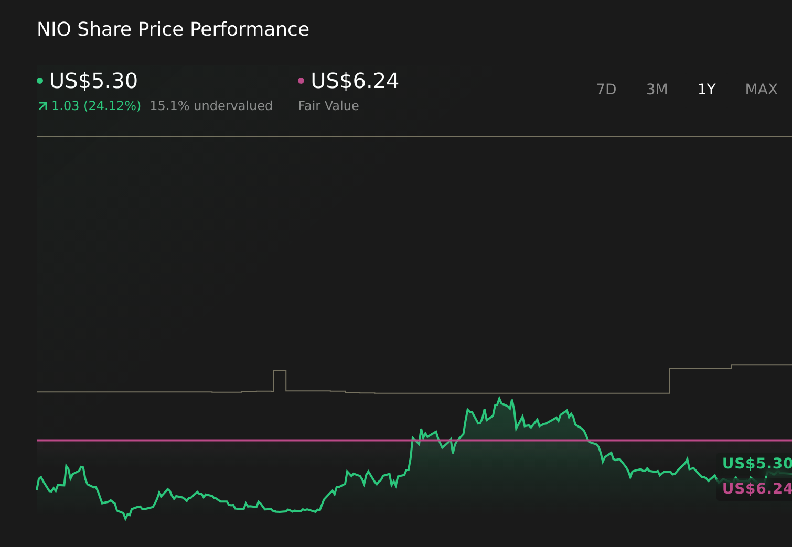The image size is (792, 547).
Task: Click the 24.12% gain percentage text
Action: click(112, 105)
